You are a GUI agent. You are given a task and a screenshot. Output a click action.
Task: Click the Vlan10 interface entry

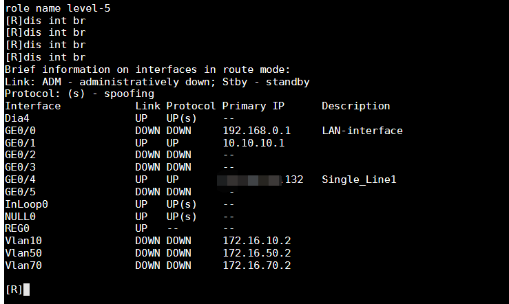23,241
